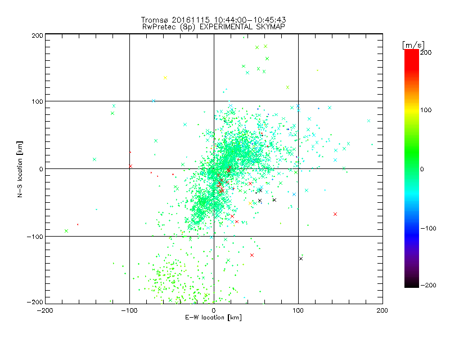450x338 pixels.
Task: Click the colorbar tick label '-100'
Action: click(428, 228)
